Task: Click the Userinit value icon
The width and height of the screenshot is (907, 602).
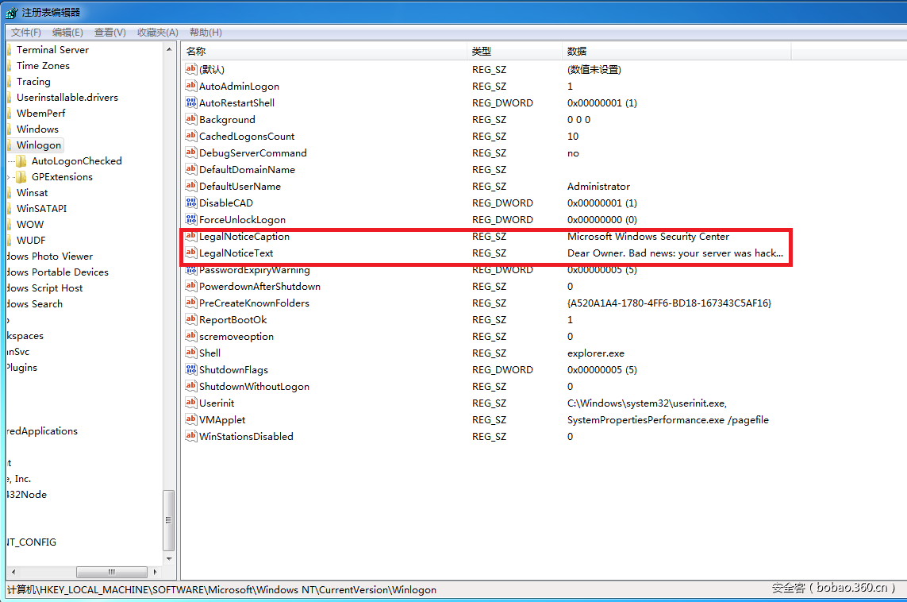Action: pos(191,403)
